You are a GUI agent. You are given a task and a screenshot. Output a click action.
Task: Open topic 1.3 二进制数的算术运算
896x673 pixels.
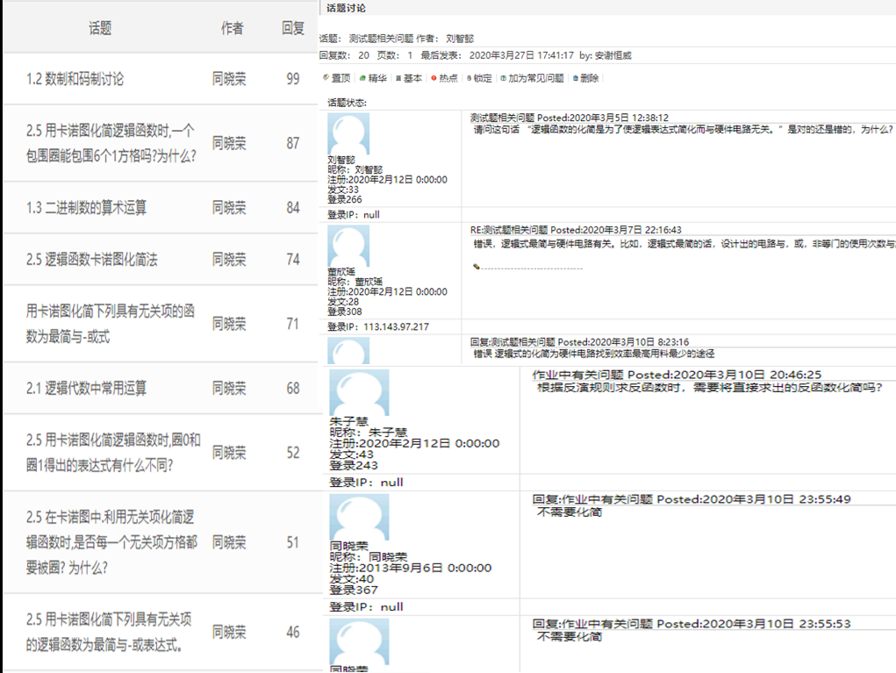(x=86, y=208)
